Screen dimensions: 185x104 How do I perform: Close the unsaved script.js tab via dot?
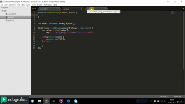pyautogui.click(x=82, y=9)
